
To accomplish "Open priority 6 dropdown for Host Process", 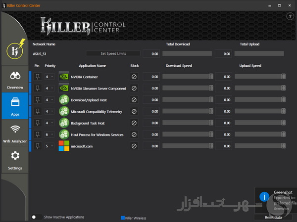I will point(49,134).
